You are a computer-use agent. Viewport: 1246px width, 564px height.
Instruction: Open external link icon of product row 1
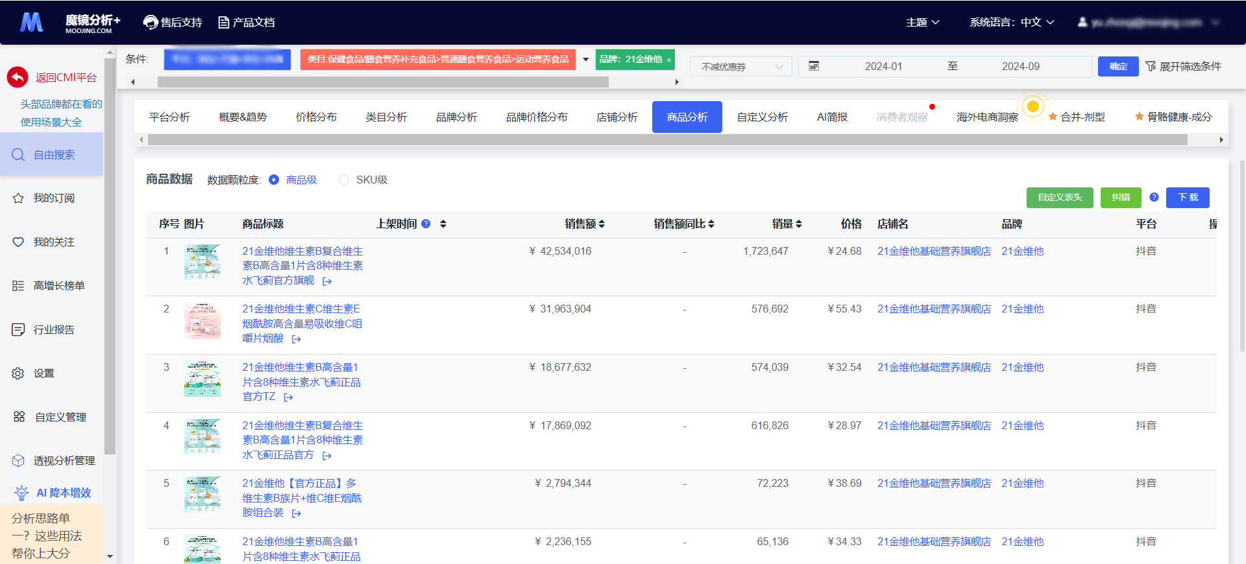point(327,281)
